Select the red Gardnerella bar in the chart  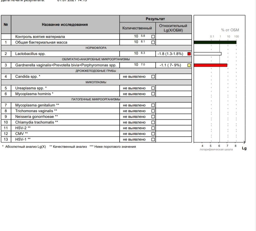[x=210, y=65]
